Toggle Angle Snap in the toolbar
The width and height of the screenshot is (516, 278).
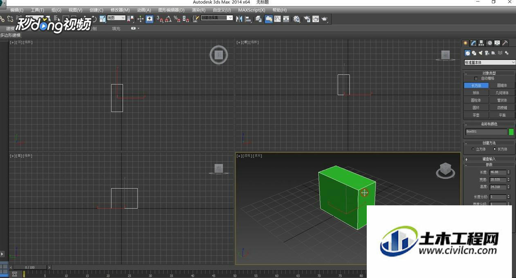168,19
